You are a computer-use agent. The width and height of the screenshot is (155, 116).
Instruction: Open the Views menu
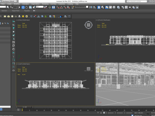3,4
